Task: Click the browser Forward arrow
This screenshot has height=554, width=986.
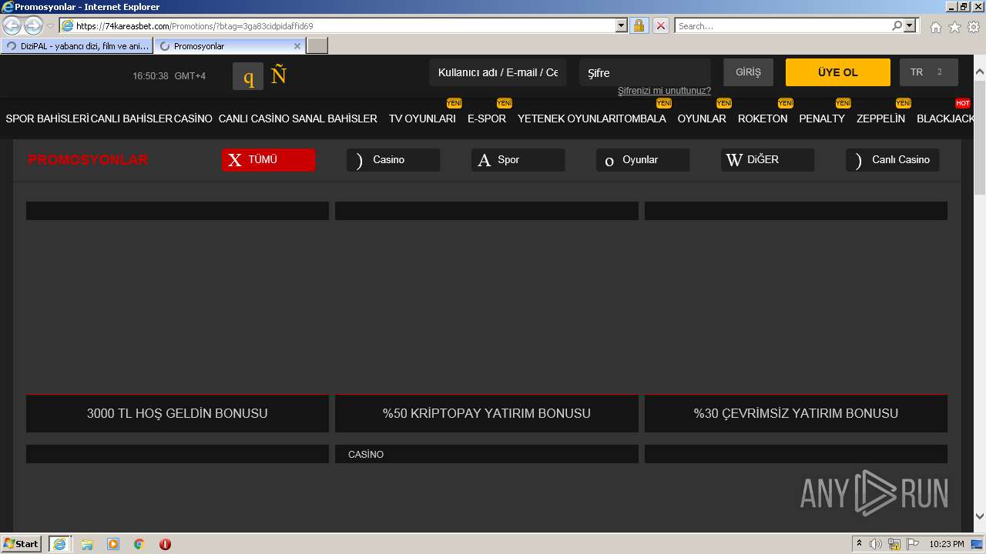Action: point(33,25)
